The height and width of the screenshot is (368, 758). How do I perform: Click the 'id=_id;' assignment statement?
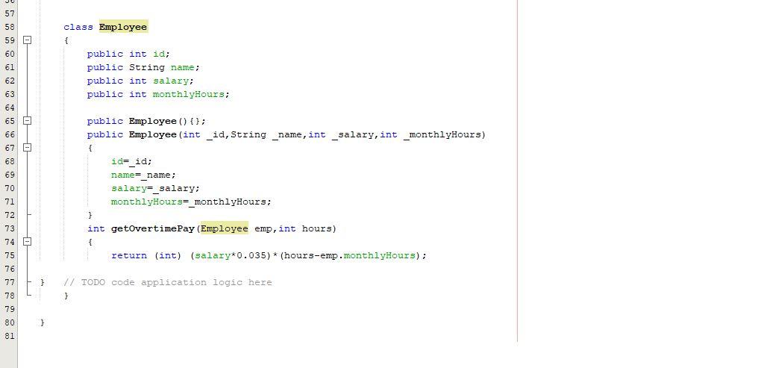tap(131, 161)
